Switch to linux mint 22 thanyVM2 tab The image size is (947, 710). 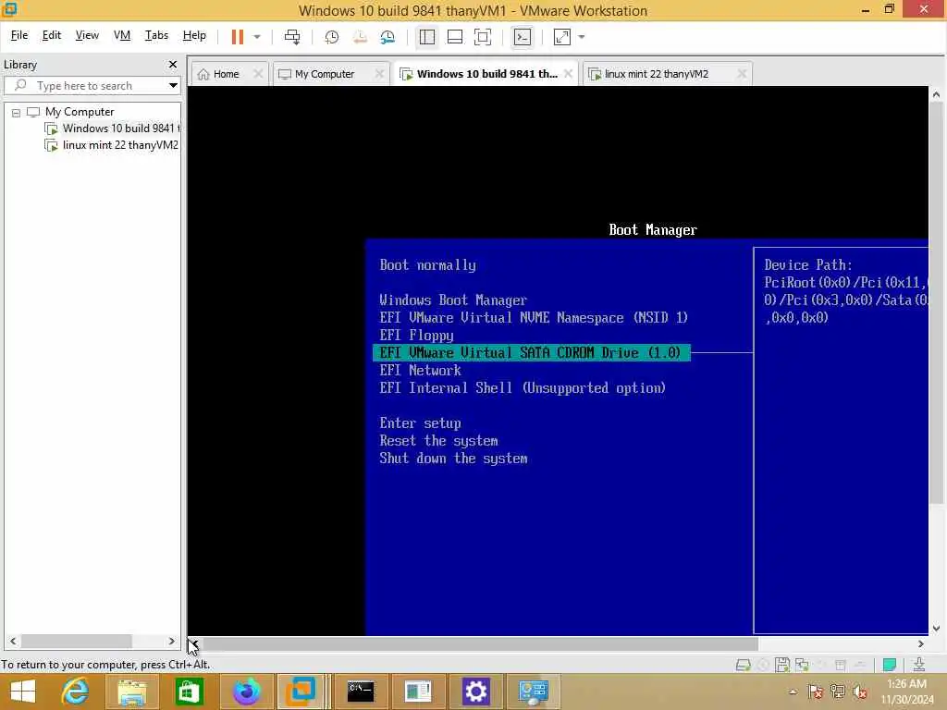[x=656, y=74]
